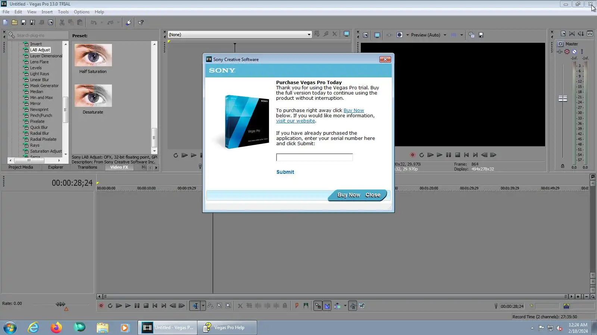This screenshot has height=335, width=597.
Task: Switch to the Explorer tab
Action: 56,167
